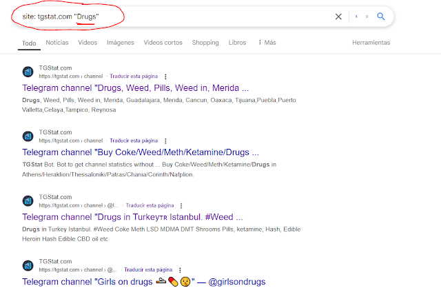This screenshot has height=288, width=441.
Task: Clear the search query with the X icon
Action: click(338, 17)
